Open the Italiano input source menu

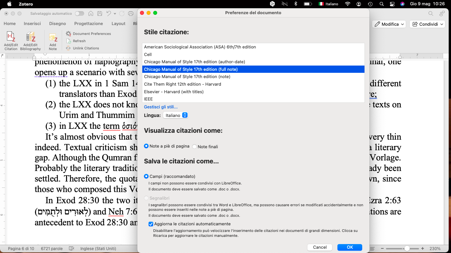pos(329,4)
